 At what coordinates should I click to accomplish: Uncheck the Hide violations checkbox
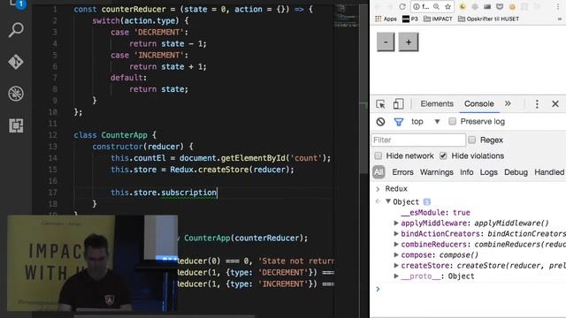pyautogui.click(x=443, y=155)
